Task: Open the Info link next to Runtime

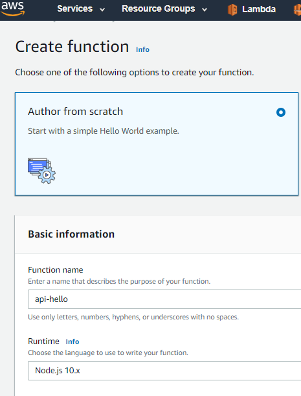Action: tap(72, 341)
